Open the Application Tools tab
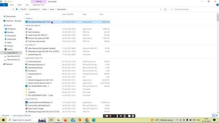Screen dimensions: 219x123 pyautogui.click(x=39, y=5)
